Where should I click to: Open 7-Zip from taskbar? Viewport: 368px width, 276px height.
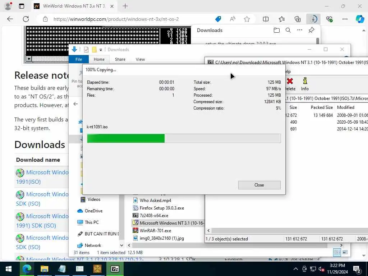click(115, 269)
